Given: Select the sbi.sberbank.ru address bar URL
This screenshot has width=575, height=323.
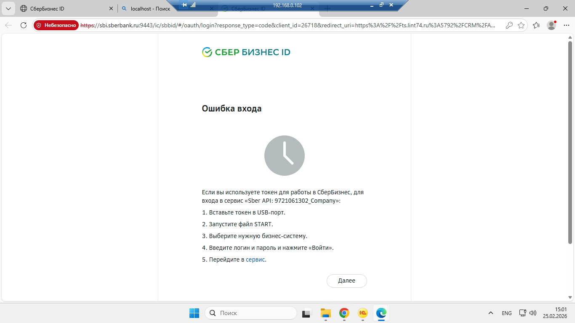Looking at the screenshot, I should 288,25.
